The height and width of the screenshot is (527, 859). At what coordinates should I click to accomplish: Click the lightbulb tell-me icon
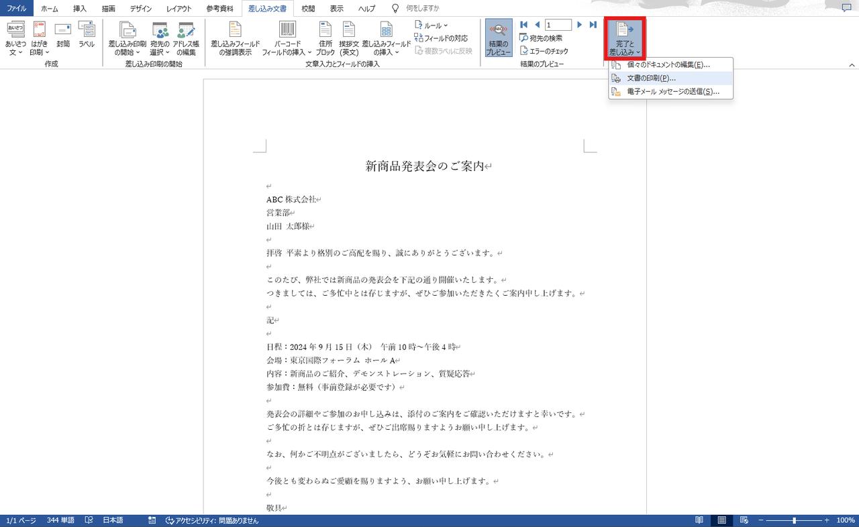(395, 9)
